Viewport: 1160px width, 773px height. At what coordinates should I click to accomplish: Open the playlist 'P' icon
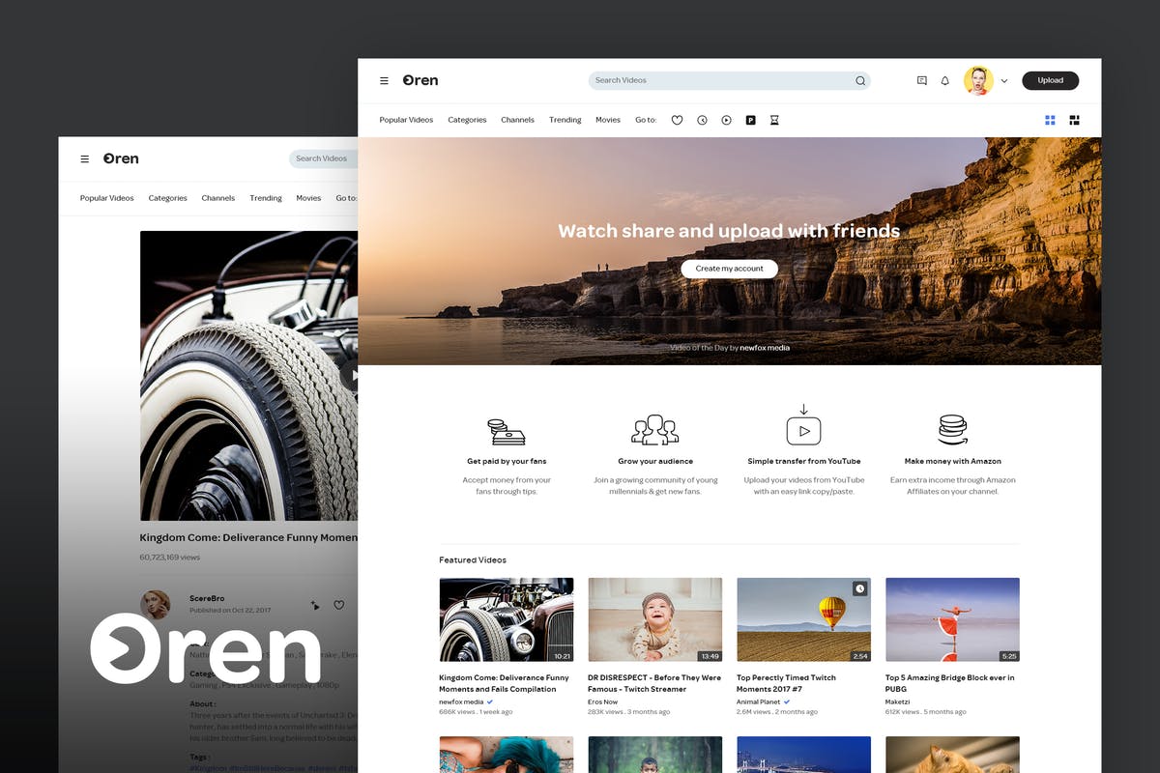[x=750, y=121]
